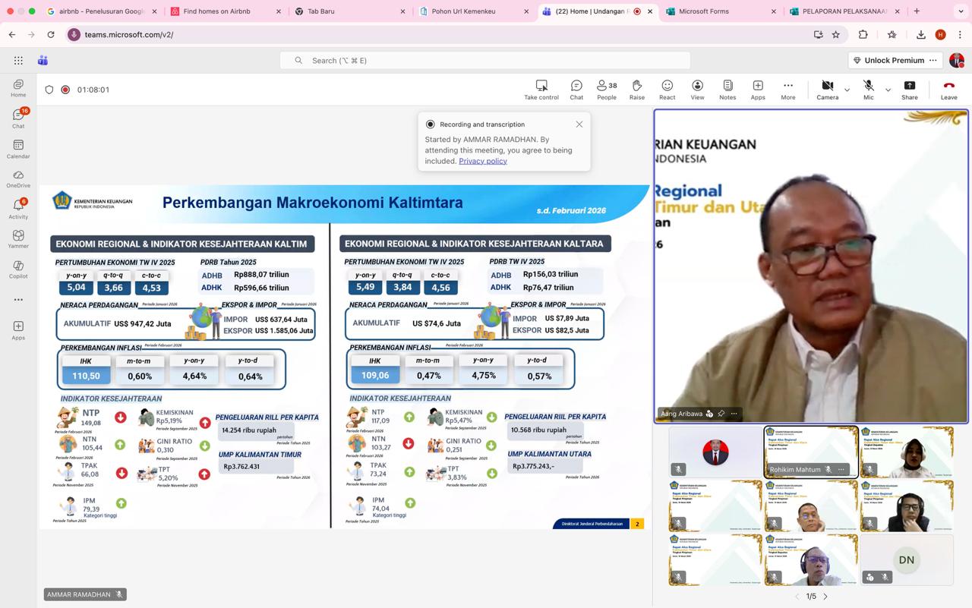Open the microphone options dropdown

[x=887, y=90]
